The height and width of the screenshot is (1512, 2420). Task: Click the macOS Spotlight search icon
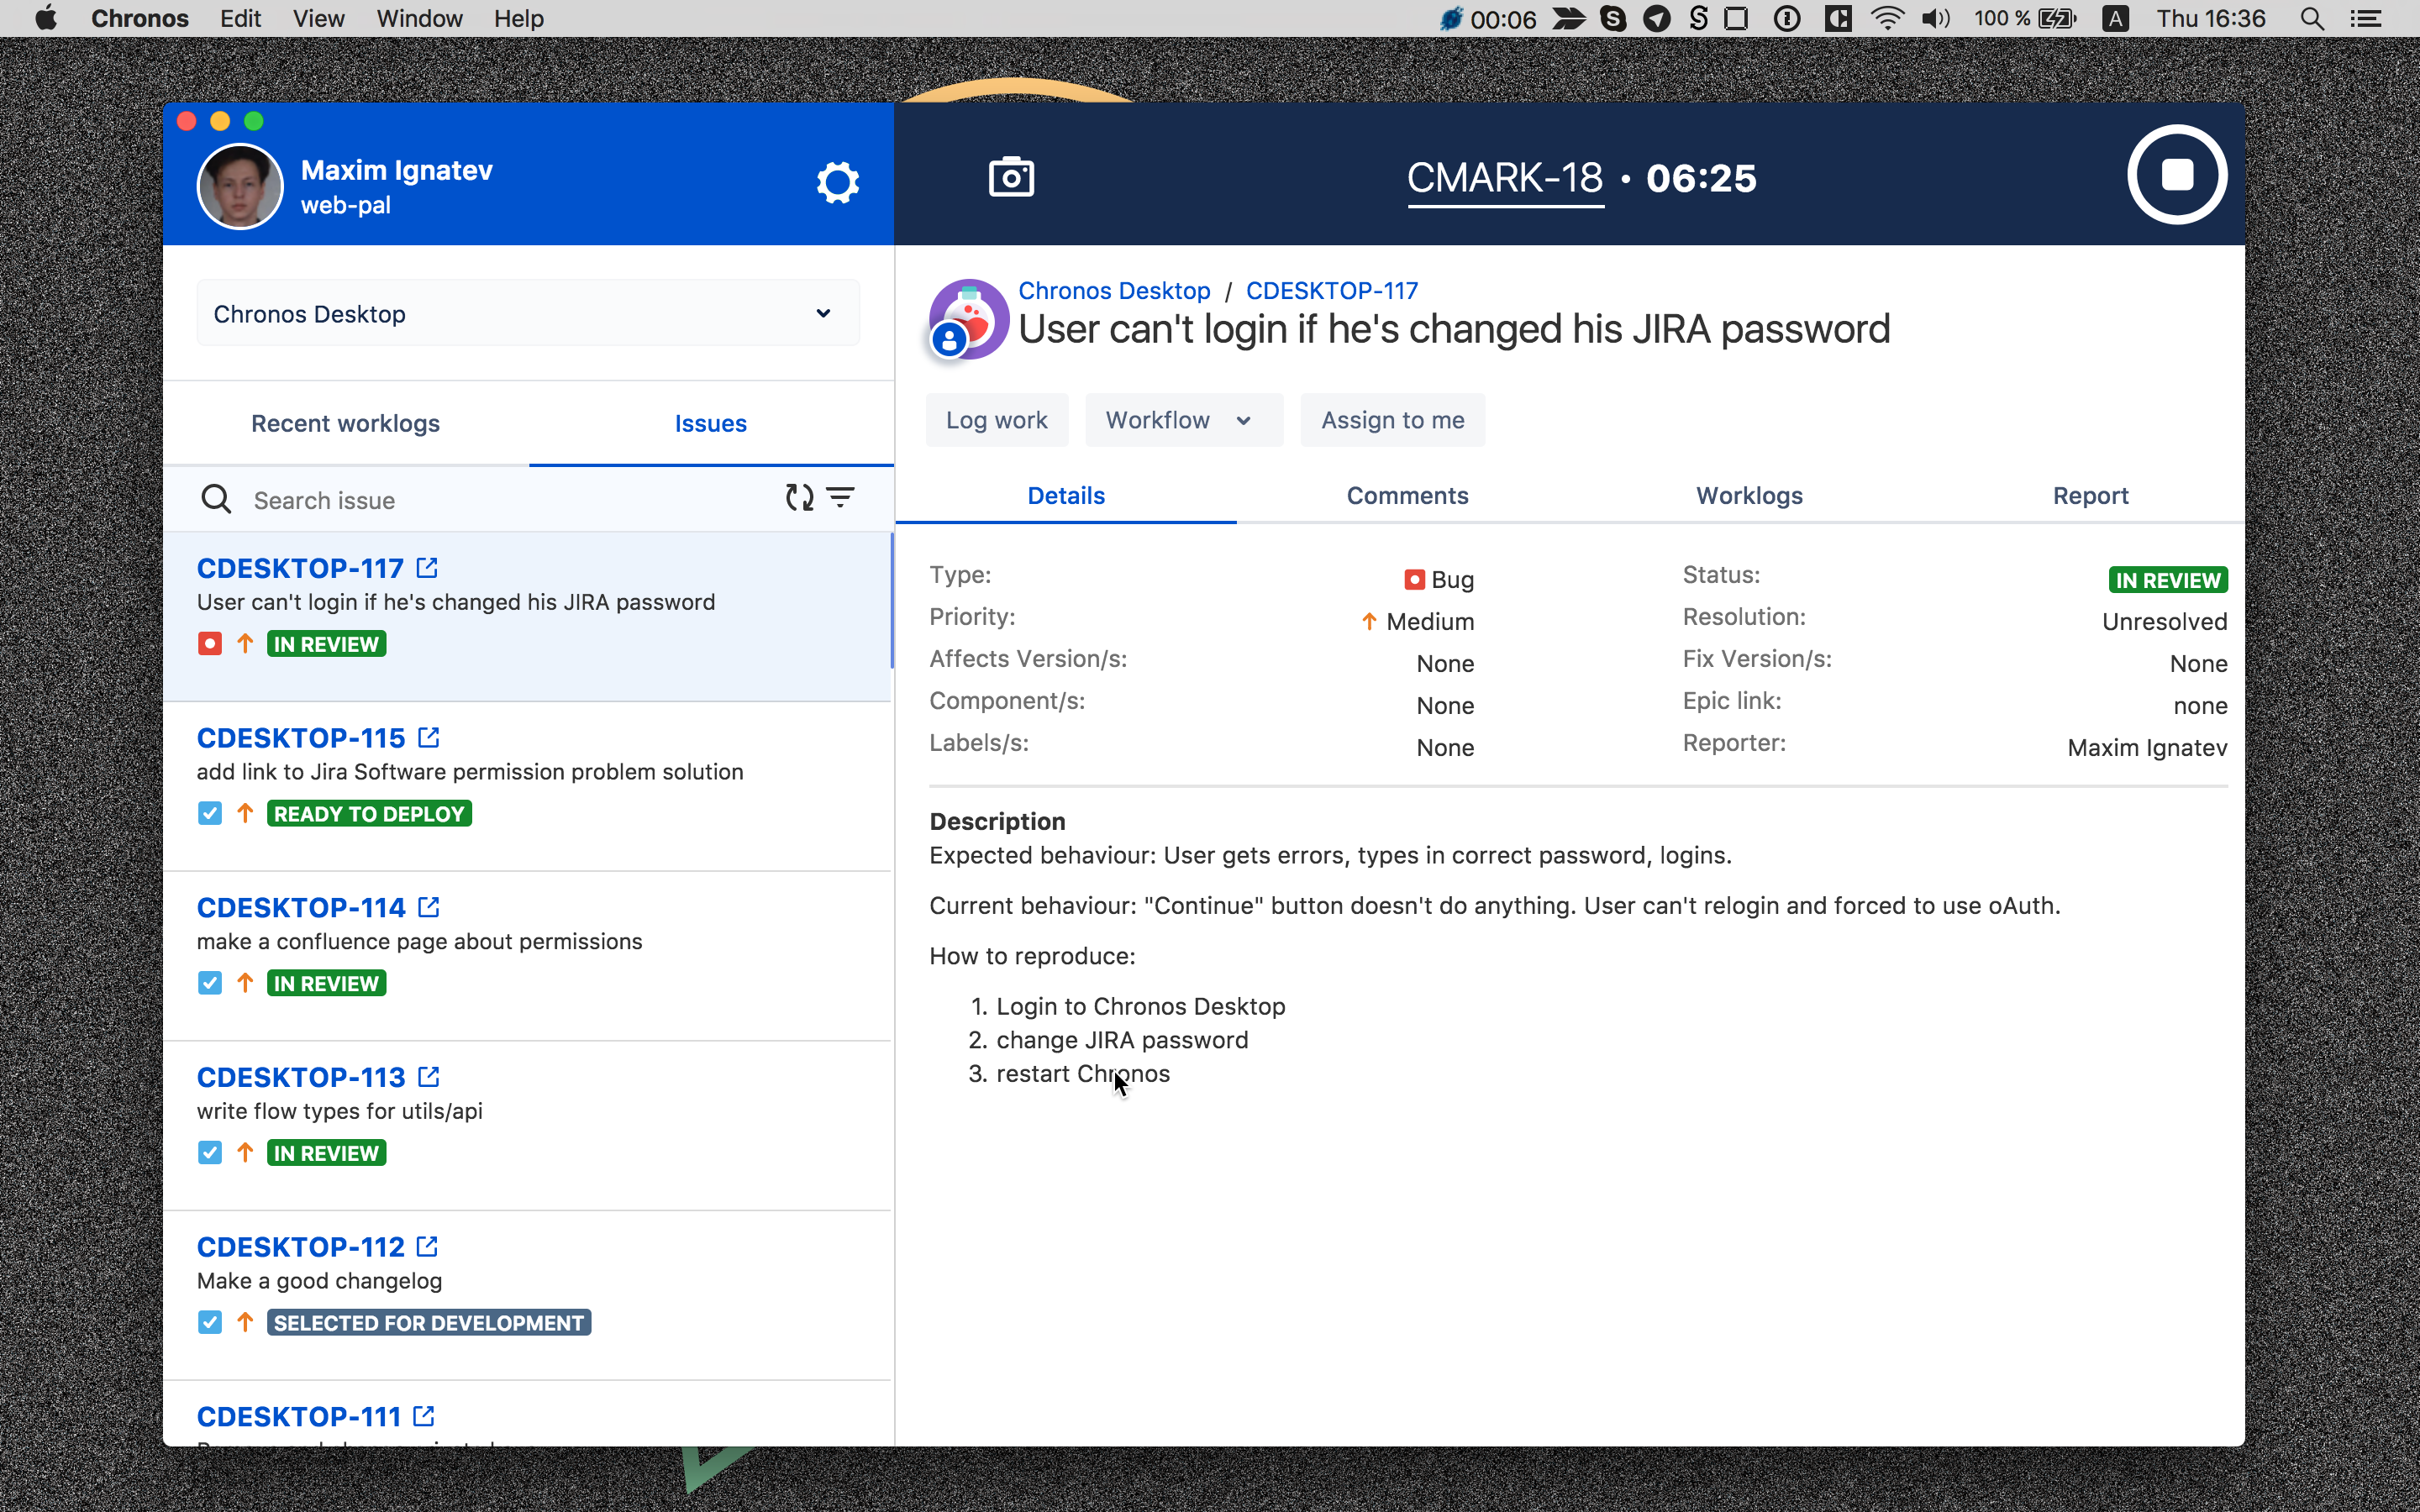(x=2311, y=19)
